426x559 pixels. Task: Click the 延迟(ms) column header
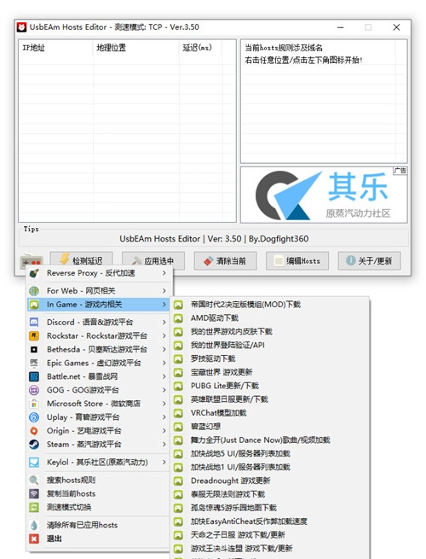(201, 48)
